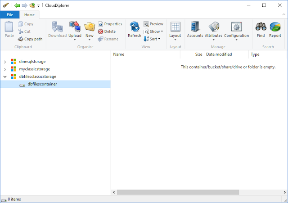Open Properties from the Organize group
The width and height of the screenshot is (288, 203).
pyautogui.click(x=110, y=24)
